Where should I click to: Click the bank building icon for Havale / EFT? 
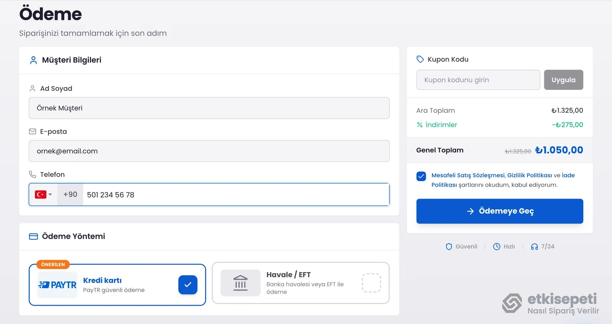pyautogui.click(x=240, y=283)
